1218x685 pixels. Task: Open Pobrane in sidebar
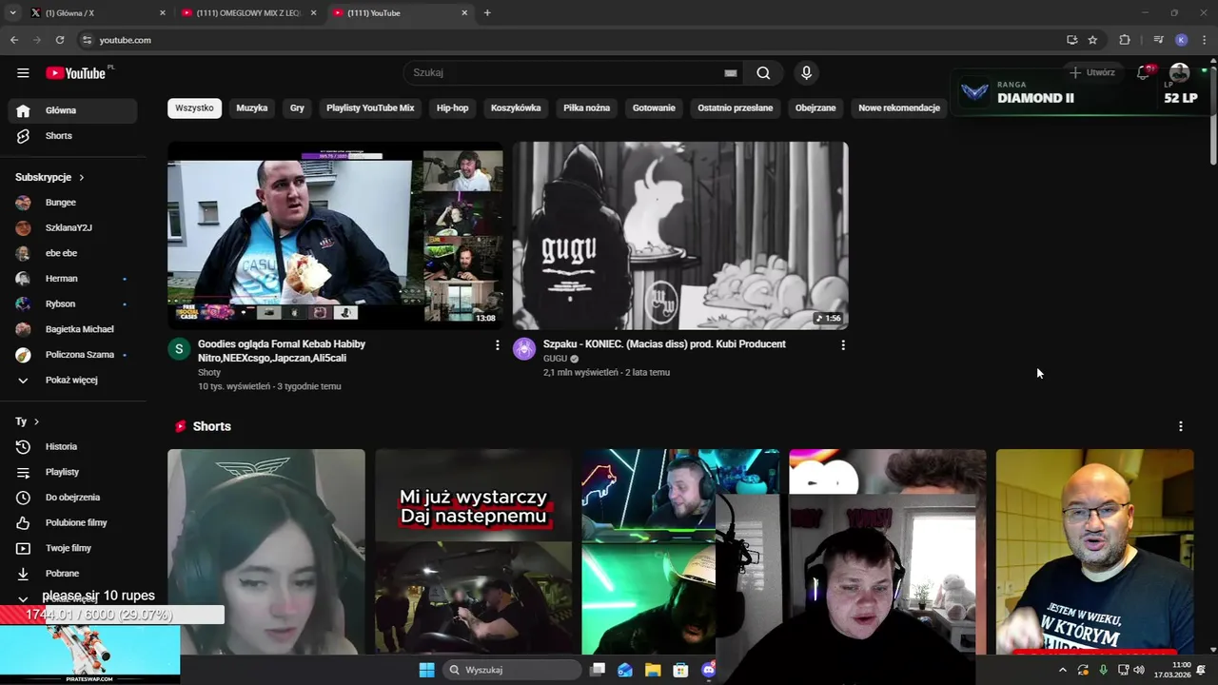coord(73,574)
